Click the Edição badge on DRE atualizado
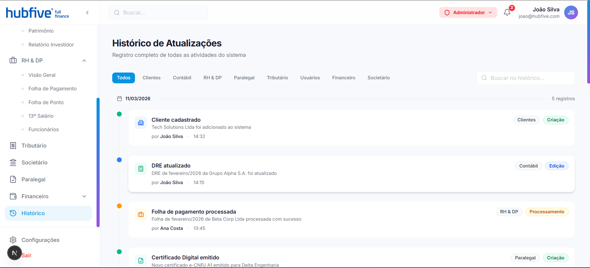 tap(557, 166)
